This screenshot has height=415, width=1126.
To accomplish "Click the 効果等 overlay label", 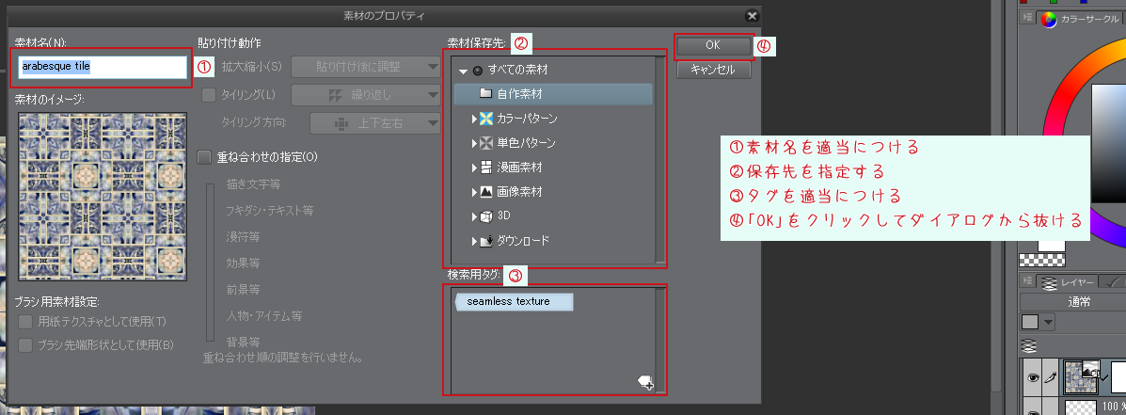I will coord(243,263).
